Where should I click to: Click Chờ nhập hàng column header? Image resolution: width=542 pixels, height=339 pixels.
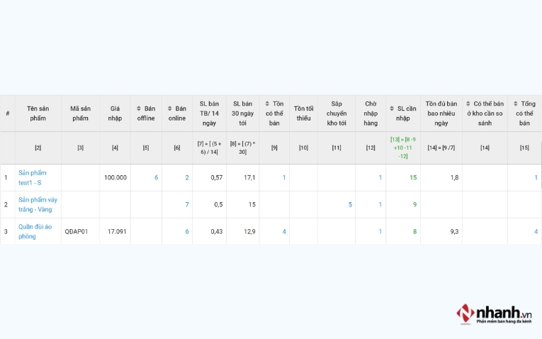(x=371, y=113)
